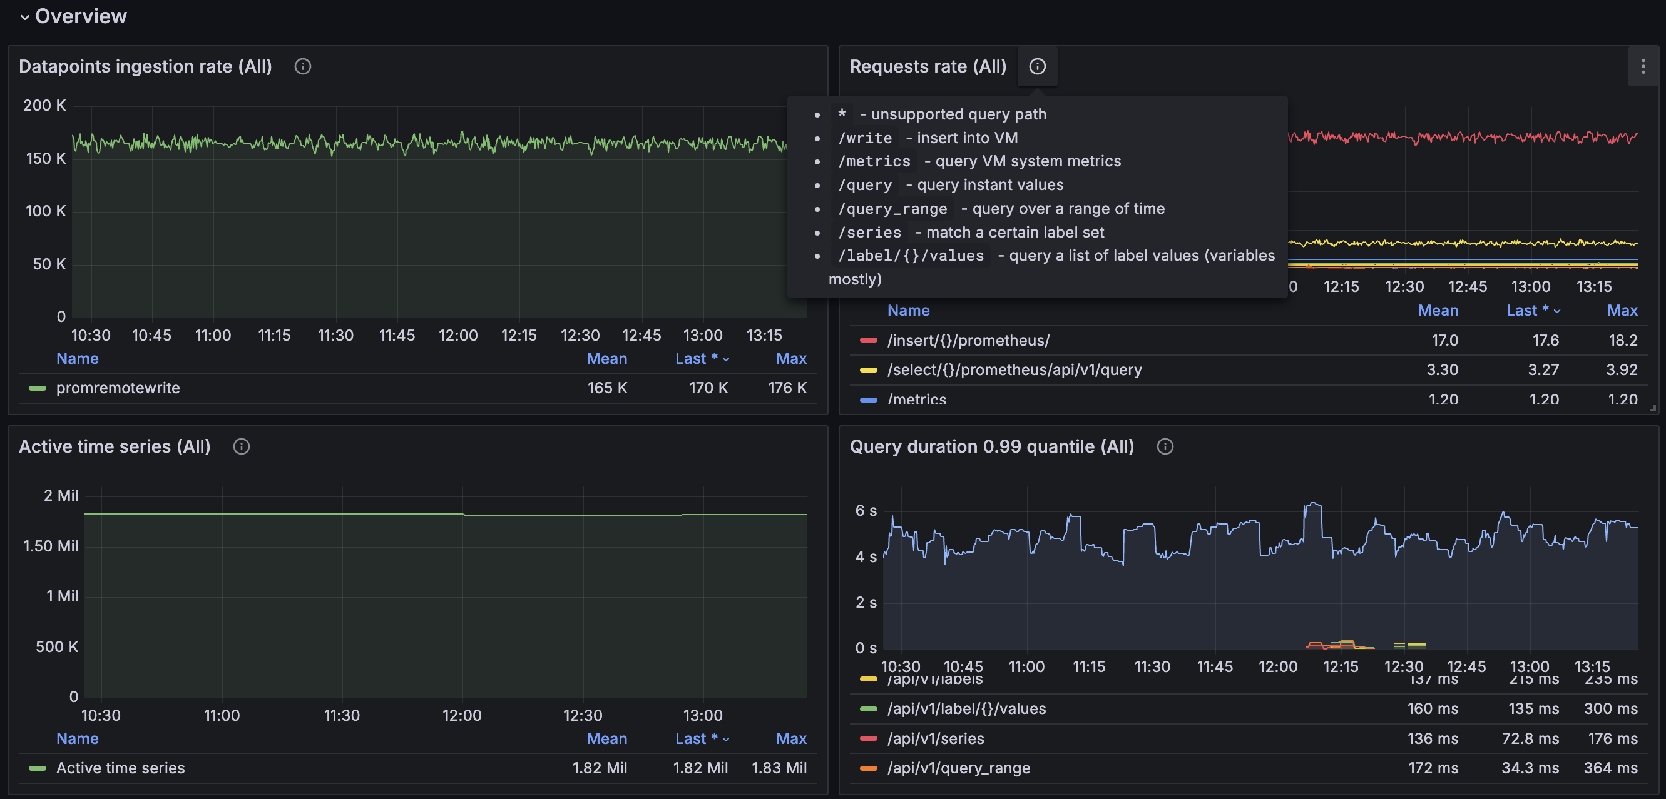Image resolution: width=1666 pixels, height=799 pixels.
Task: Sort Active time series legend by Last
Action: point(697,739)
